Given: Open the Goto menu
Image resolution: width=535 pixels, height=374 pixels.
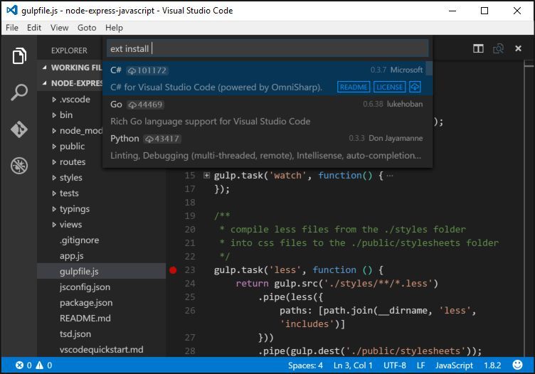Looking at the screenshot, I should click(87, 28).
